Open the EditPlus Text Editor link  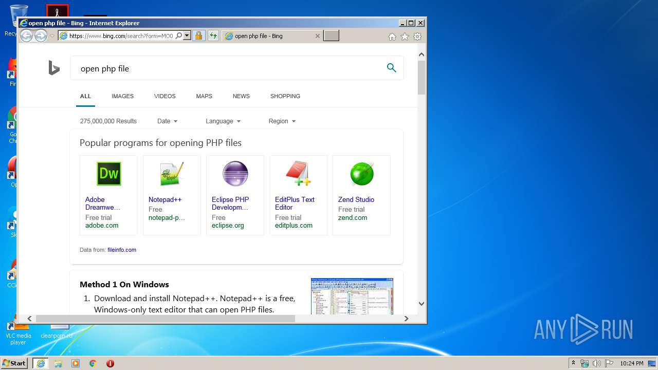pyautogui.click(x=295, y=203)
